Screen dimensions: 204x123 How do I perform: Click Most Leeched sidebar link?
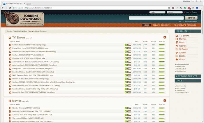click(x=181, y=71)
